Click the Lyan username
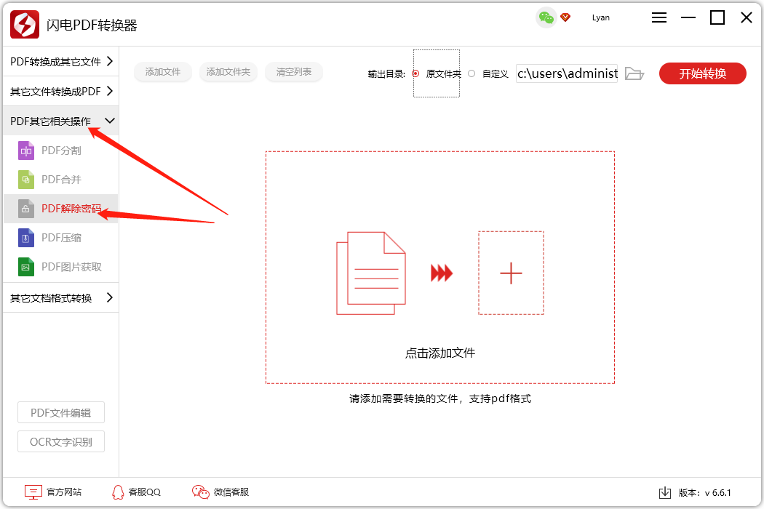Viewport: 764px width, 509px height. tap(601, 17)
